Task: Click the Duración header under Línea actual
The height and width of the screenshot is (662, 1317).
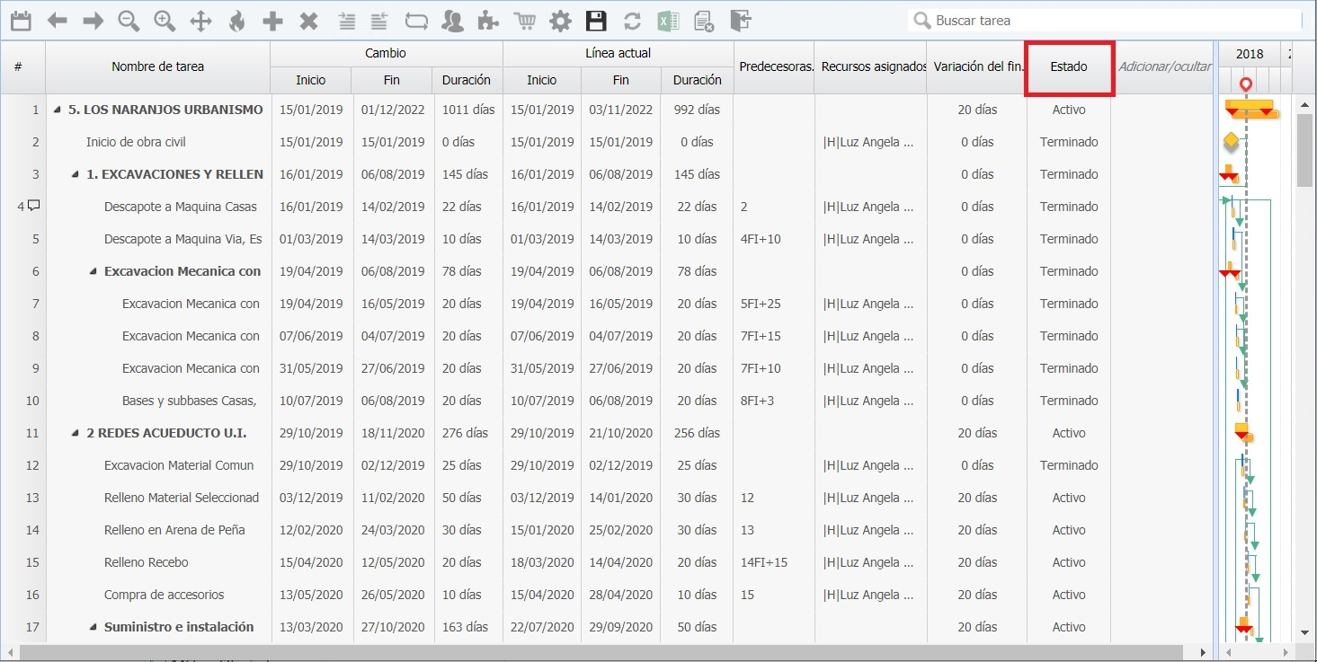Action: tap(698, 80)
